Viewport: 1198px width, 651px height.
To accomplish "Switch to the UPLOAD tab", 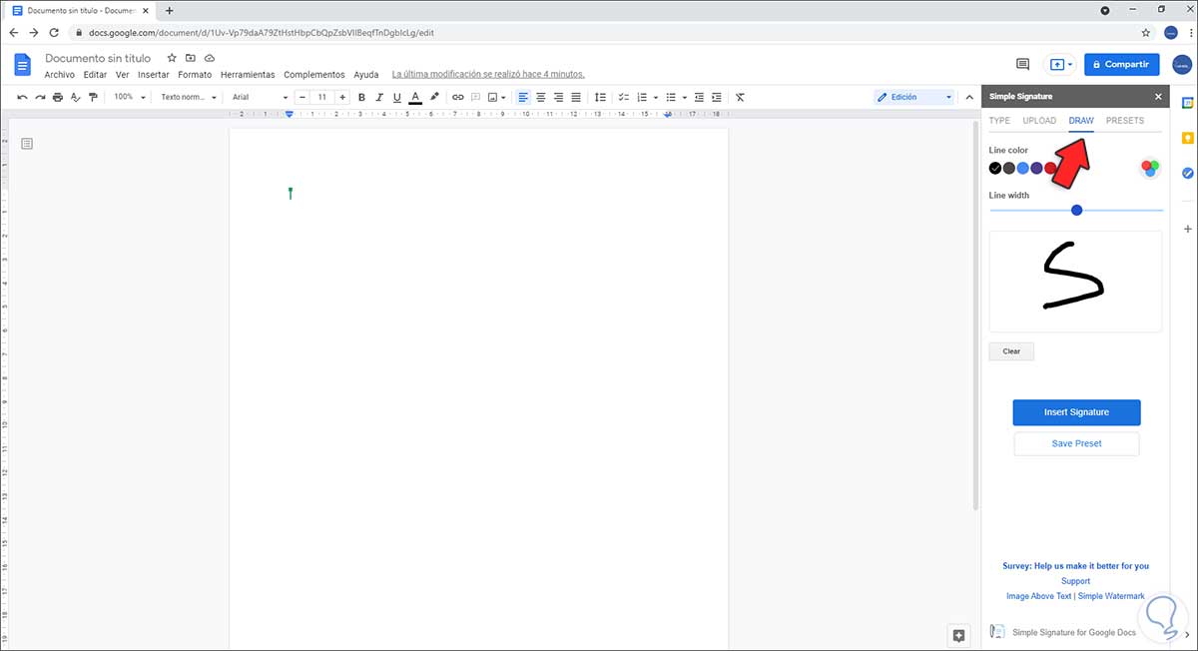I will (x=1039, y=121).
